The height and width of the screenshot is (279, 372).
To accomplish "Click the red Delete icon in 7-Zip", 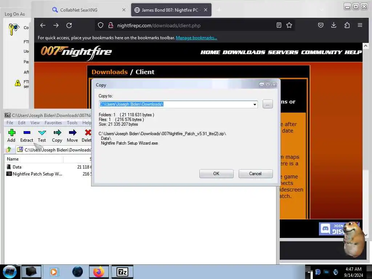I will [87, 136].
